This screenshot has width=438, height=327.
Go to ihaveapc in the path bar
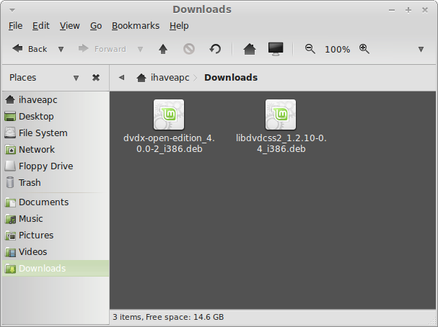[x=163, y=78]
